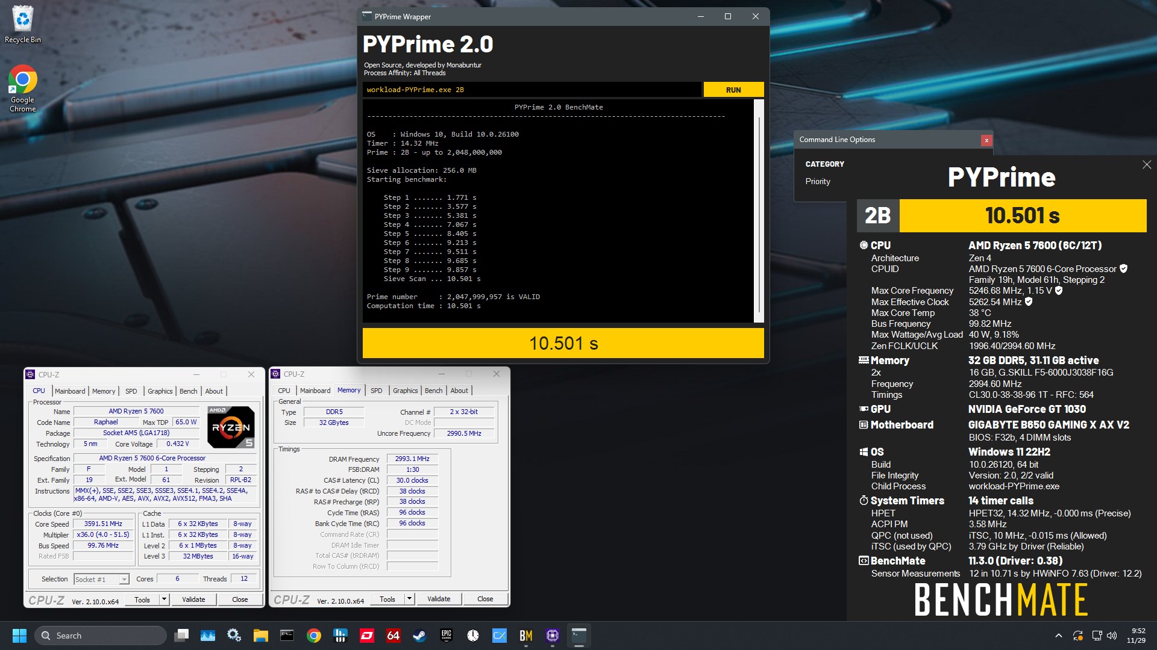The height and width of the screenshot is (650, 1157).
Task: Open About tab in left CPU-Z window
Action: tap(214, 391)
